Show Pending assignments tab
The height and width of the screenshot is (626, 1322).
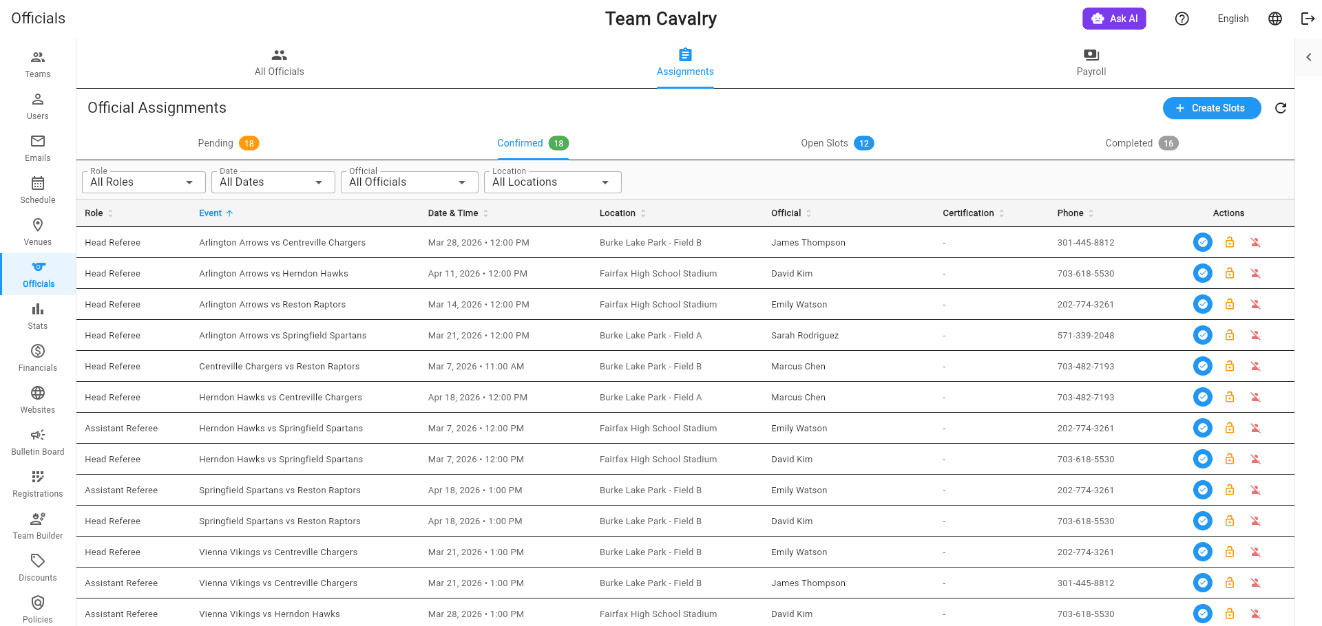click(x=229, y=143)
